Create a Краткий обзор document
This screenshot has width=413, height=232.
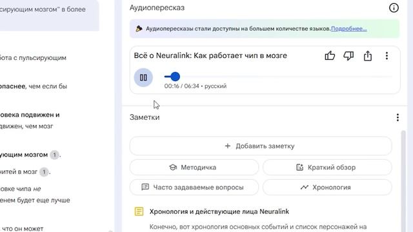[x=327, y=168]
